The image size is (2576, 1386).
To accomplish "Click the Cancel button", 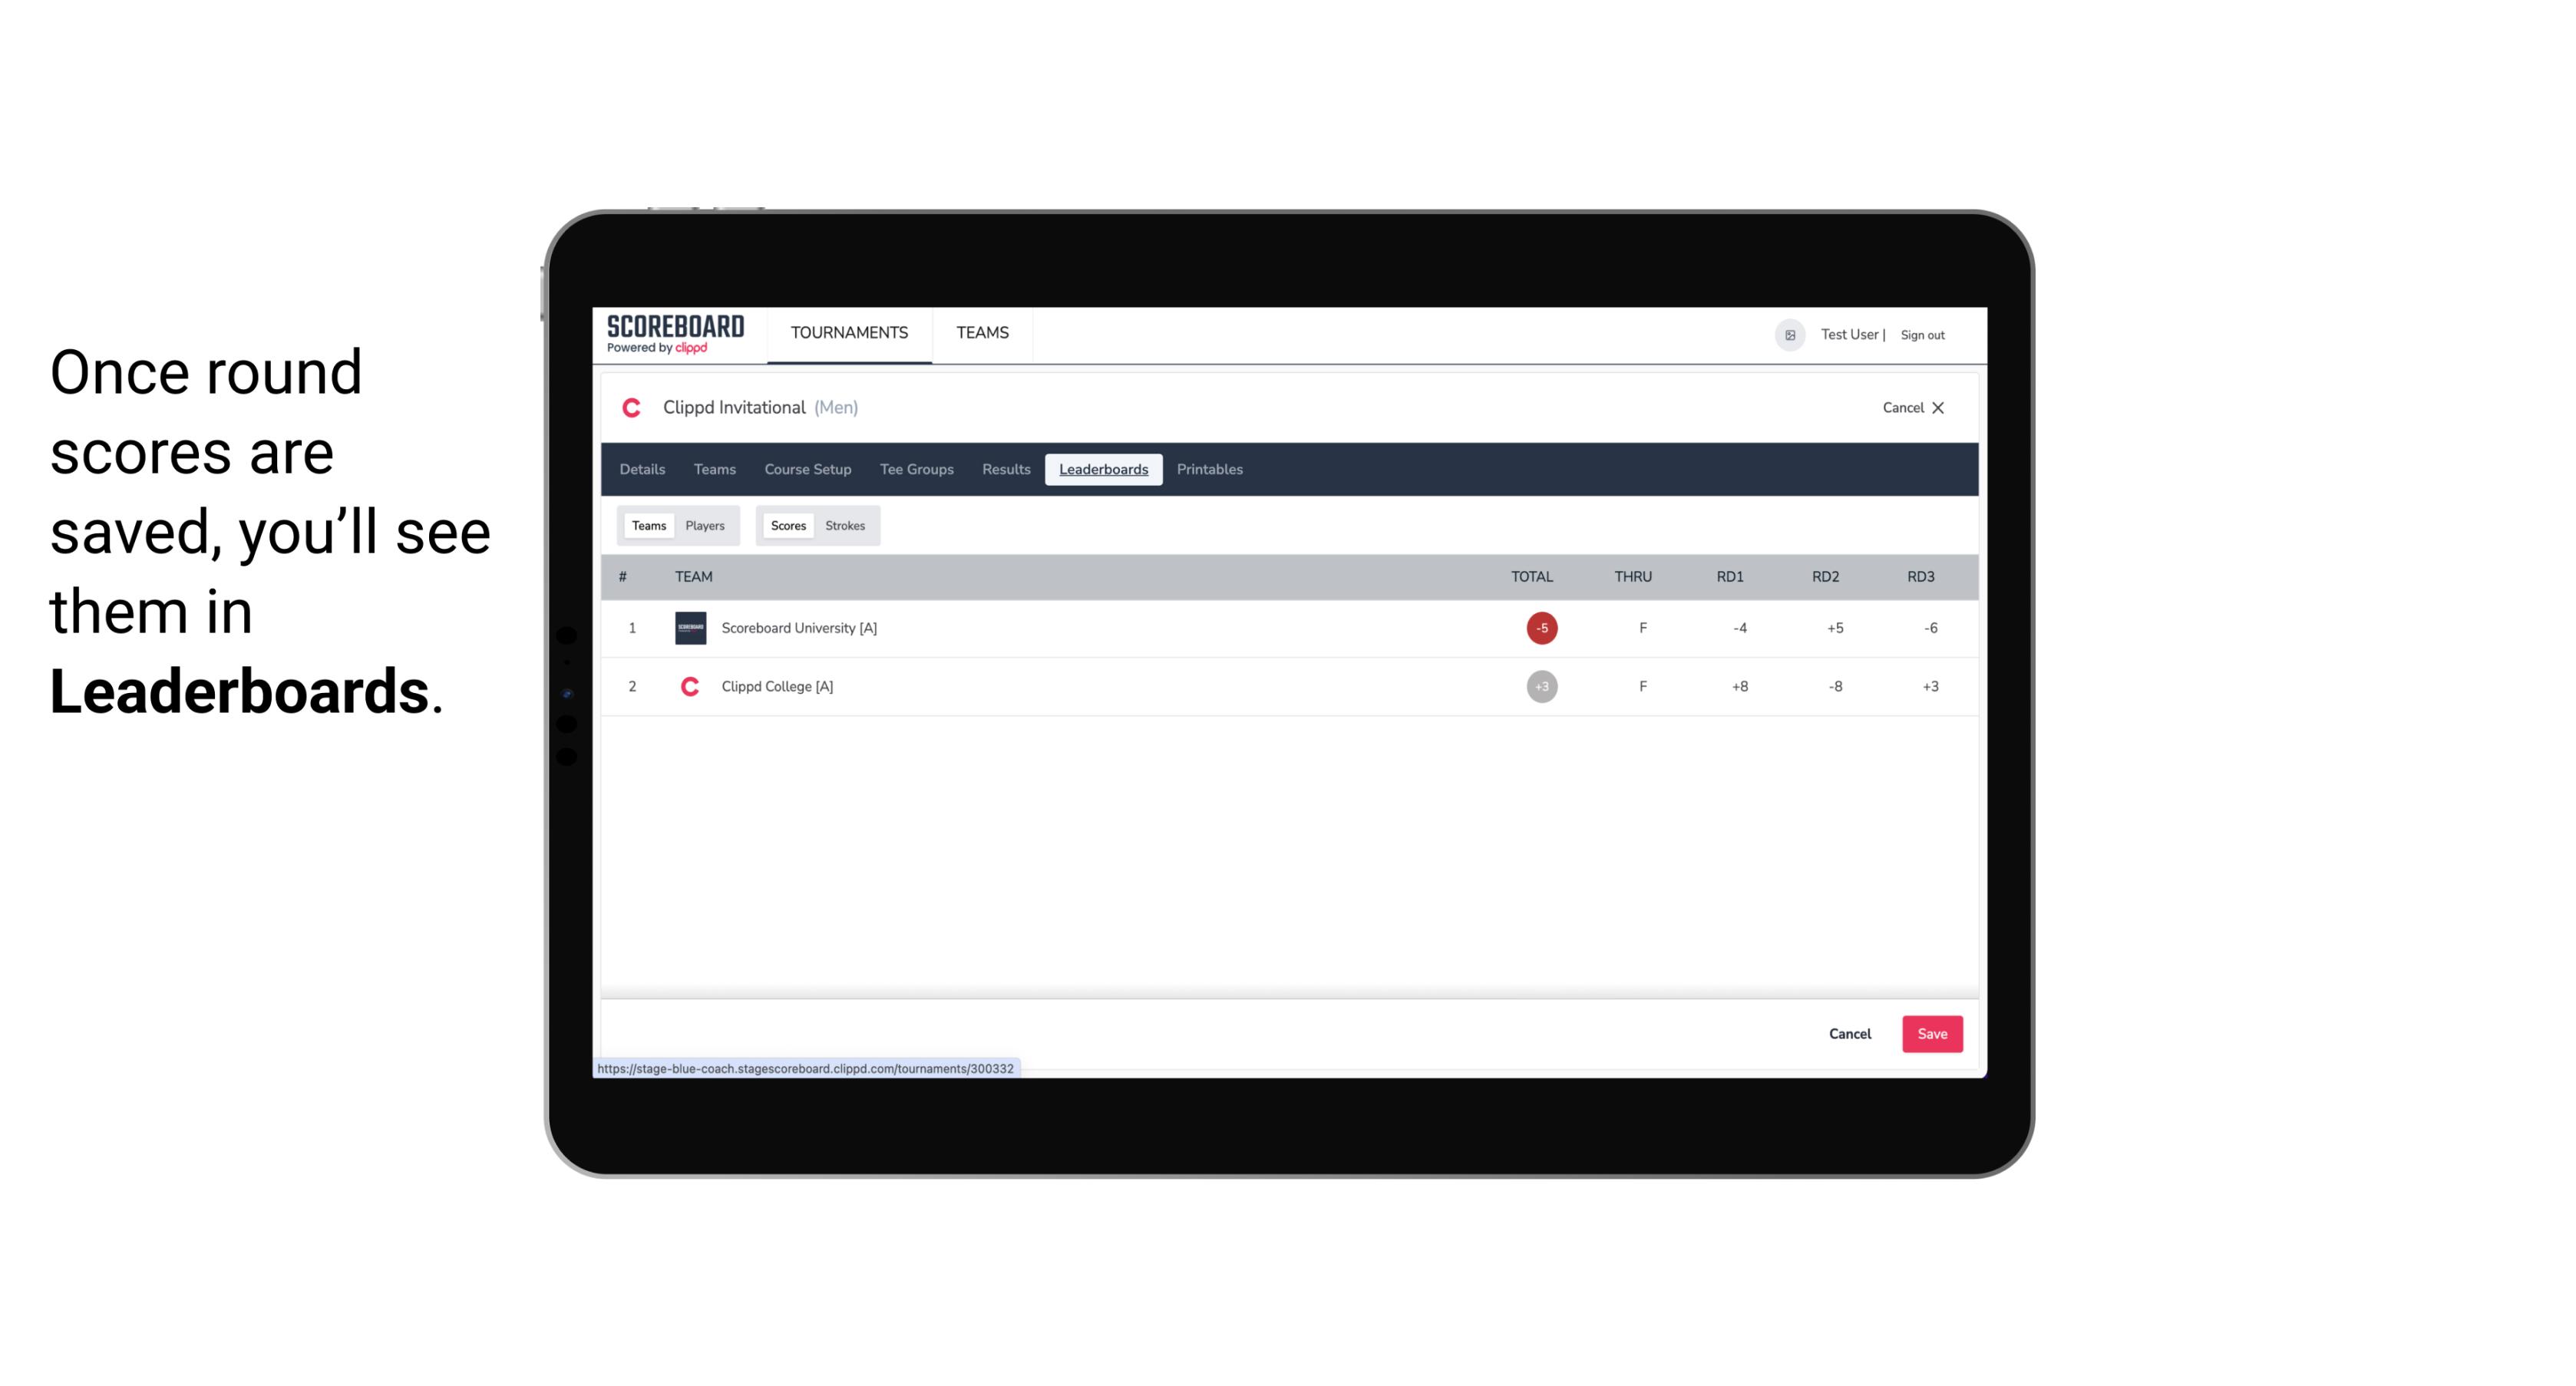I will pyautogui.click(x=1849, y=1033).
